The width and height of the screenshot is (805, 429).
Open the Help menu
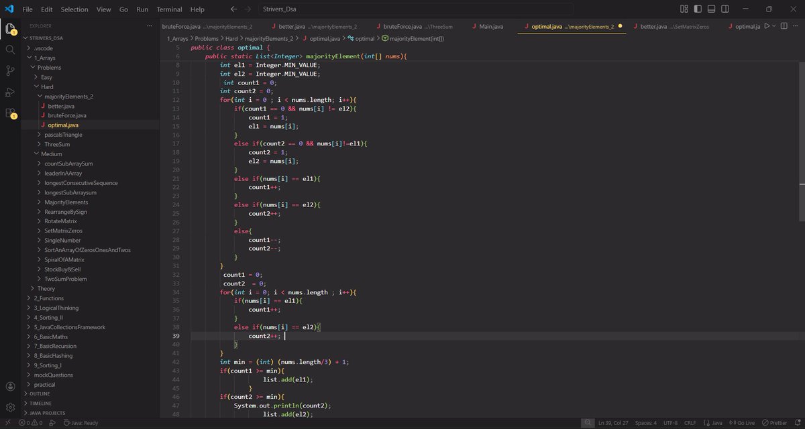pyautogui.click(x=197, y=9)
